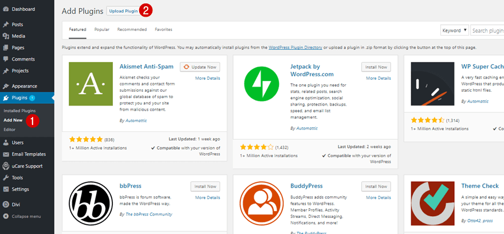Open the BuddyPress title link
The height and width of the screenshot is (234, 504).
point(306,186)
